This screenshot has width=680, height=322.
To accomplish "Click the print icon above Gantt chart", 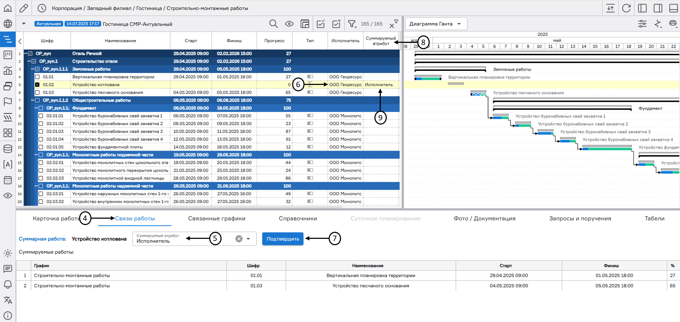I will tap(673, 24).
